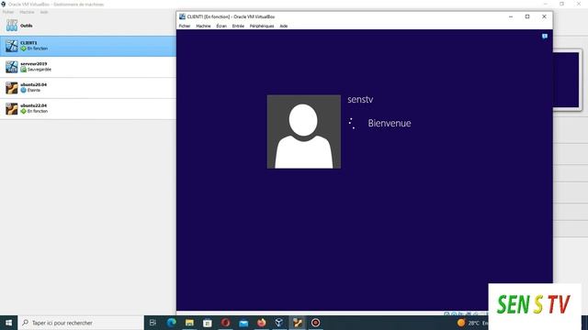The width and height of the screenshot is (588, 330).
Task: Click the notification icon at VM screen top-right
Action: pyautogui.click(x=545, y=37)
